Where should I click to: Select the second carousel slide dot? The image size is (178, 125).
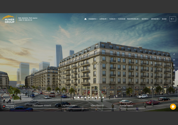[x=78, y=97]
